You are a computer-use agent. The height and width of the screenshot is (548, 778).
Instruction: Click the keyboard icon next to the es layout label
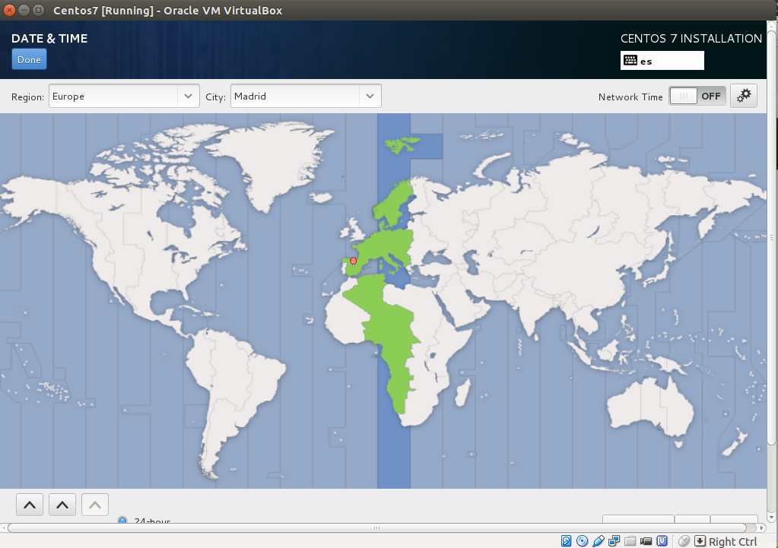click(630, 60)
